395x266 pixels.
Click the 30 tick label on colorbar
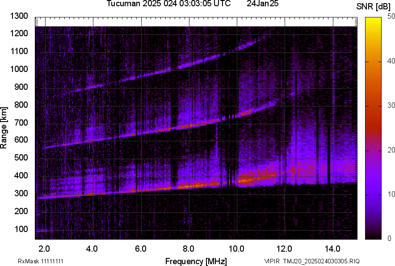click(x=391, y=106)
